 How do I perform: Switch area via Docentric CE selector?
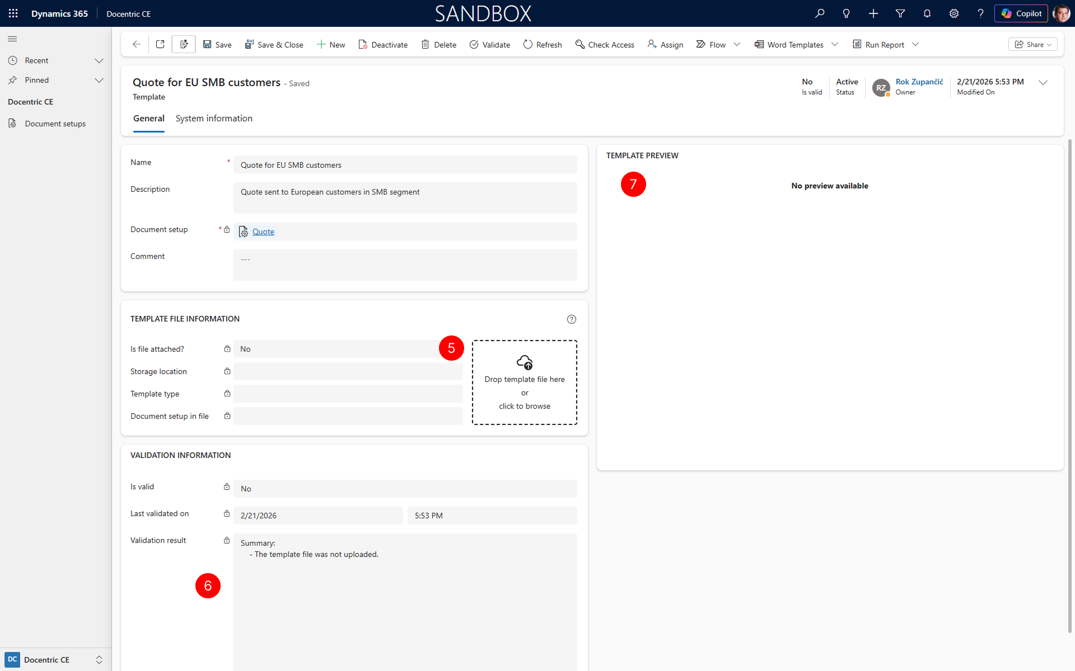[x=55, y=660]
